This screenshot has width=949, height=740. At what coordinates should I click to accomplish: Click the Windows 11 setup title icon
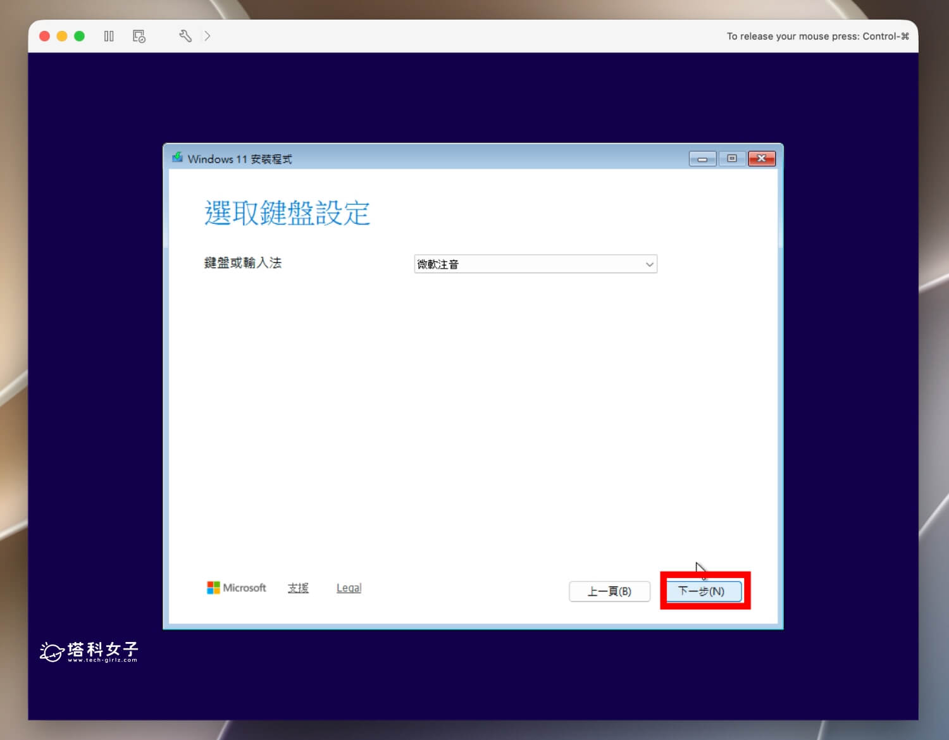tap(177, 157)
